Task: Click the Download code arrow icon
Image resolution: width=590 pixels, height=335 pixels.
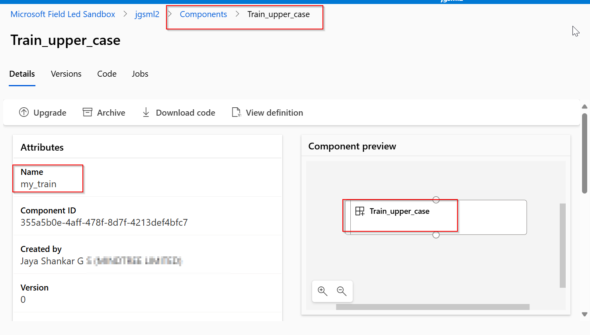Action: click(146, 112)
